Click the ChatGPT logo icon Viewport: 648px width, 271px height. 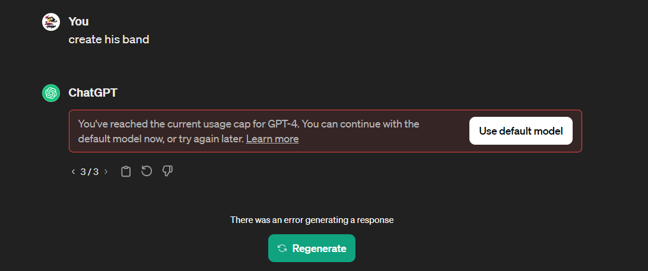(51, 93)
